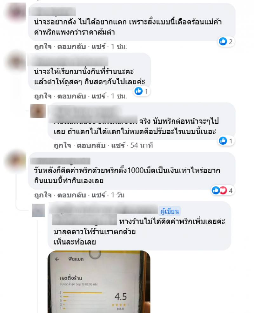Open the 54 นาที timestamp link

pyautogui.click(x=142, y=145)
